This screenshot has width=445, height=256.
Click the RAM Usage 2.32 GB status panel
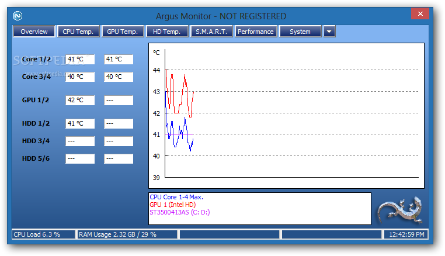pyautogui.click(x=127, y=234)
